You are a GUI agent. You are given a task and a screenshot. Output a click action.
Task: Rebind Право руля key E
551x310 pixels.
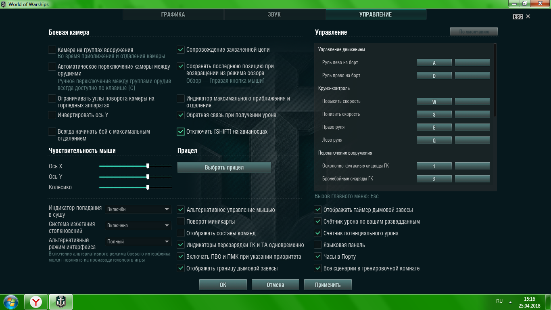click(434, 128)
